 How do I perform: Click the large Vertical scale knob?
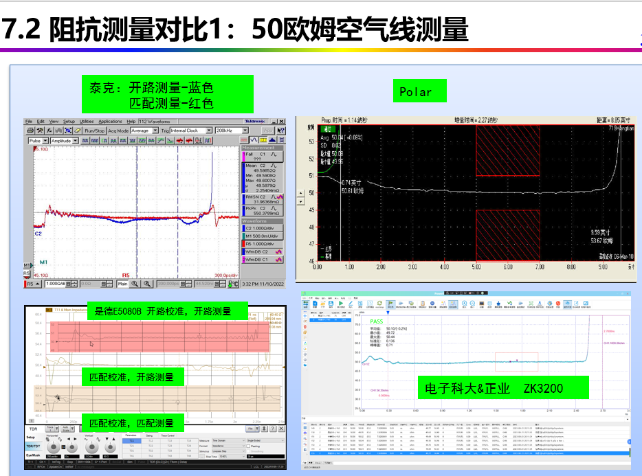pos(91,447)
